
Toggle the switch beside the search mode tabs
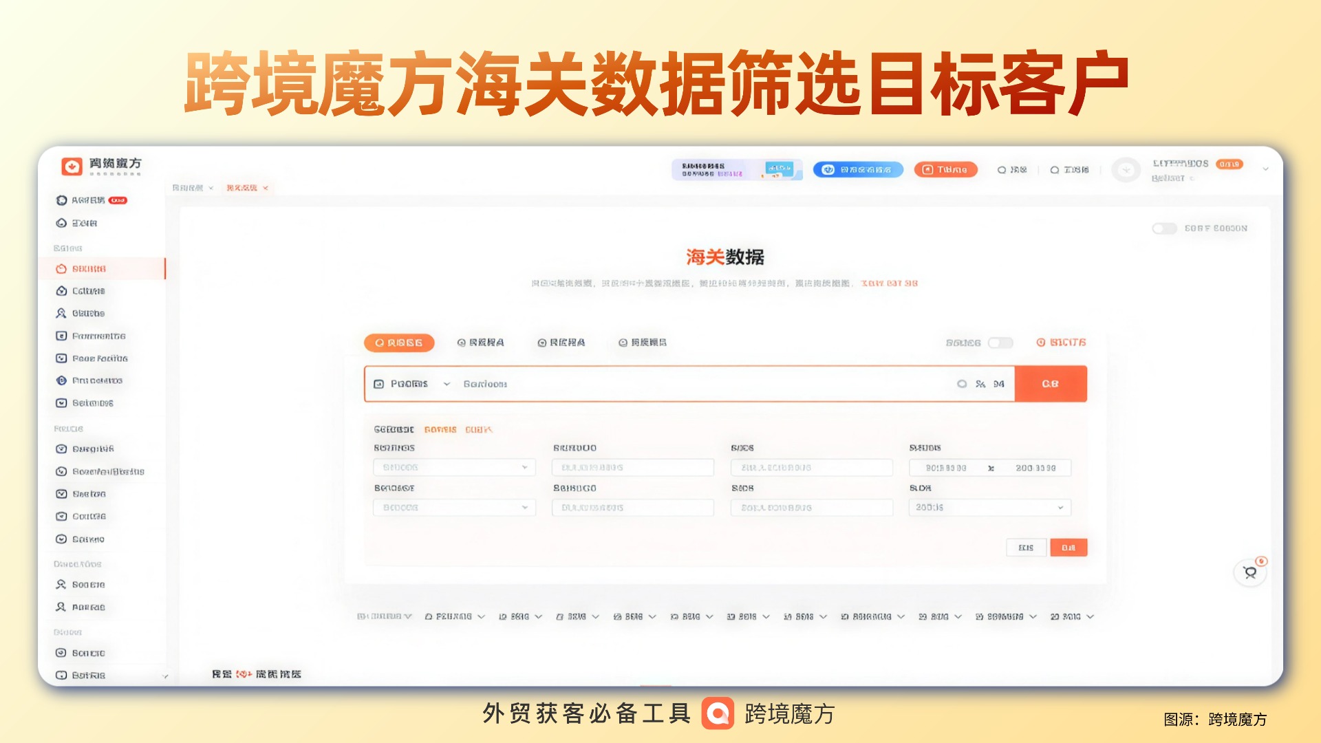[x=1001, y=343]
